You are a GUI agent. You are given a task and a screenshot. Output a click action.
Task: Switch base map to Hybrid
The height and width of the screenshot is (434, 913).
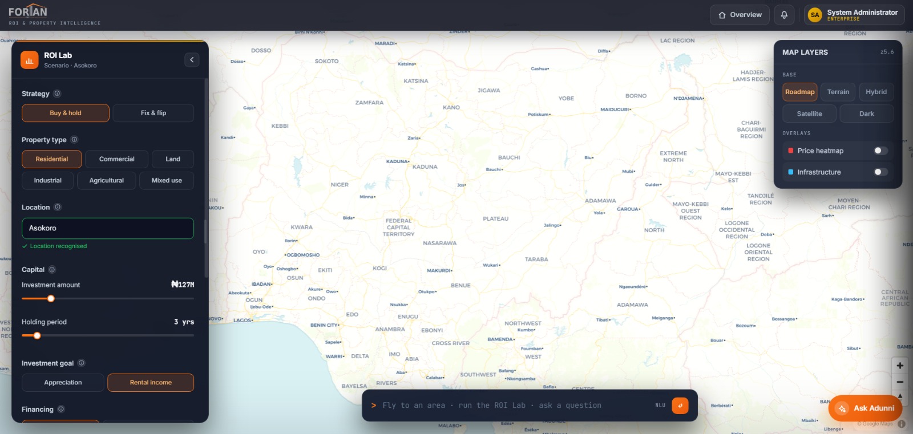tap(876, 92)
